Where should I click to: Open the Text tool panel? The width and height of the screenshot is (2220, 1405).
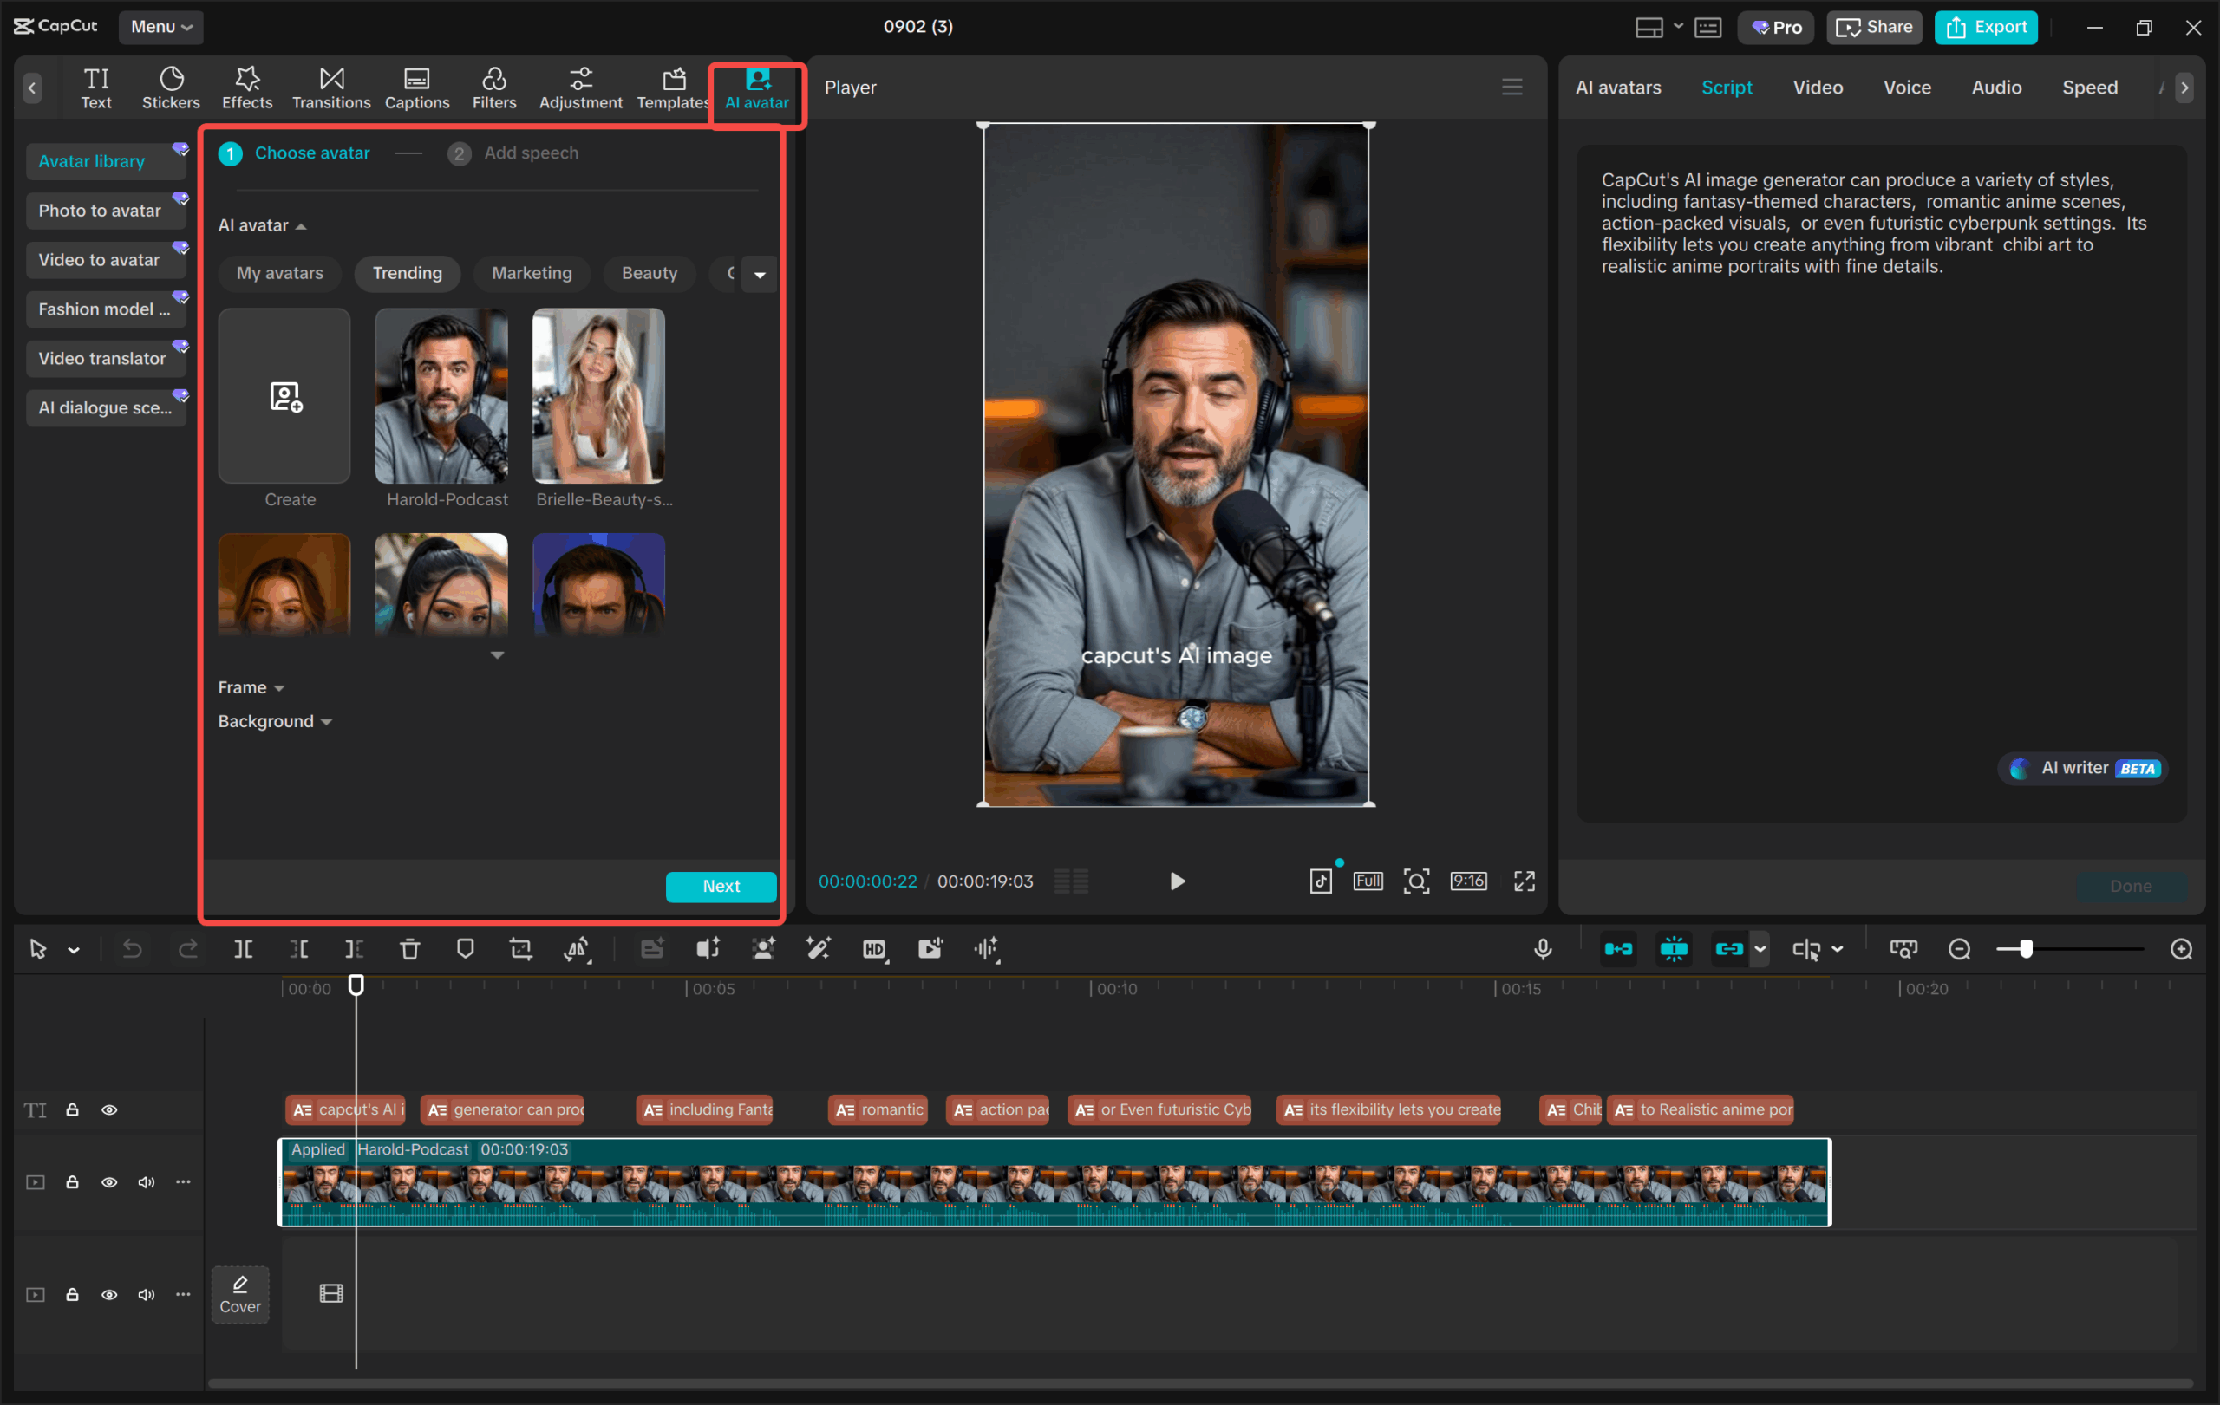tap(96, 88)
